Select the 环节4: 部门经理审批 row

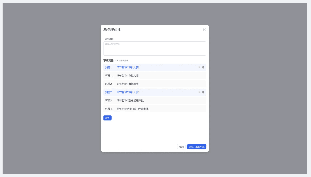(x=155, y=109)
